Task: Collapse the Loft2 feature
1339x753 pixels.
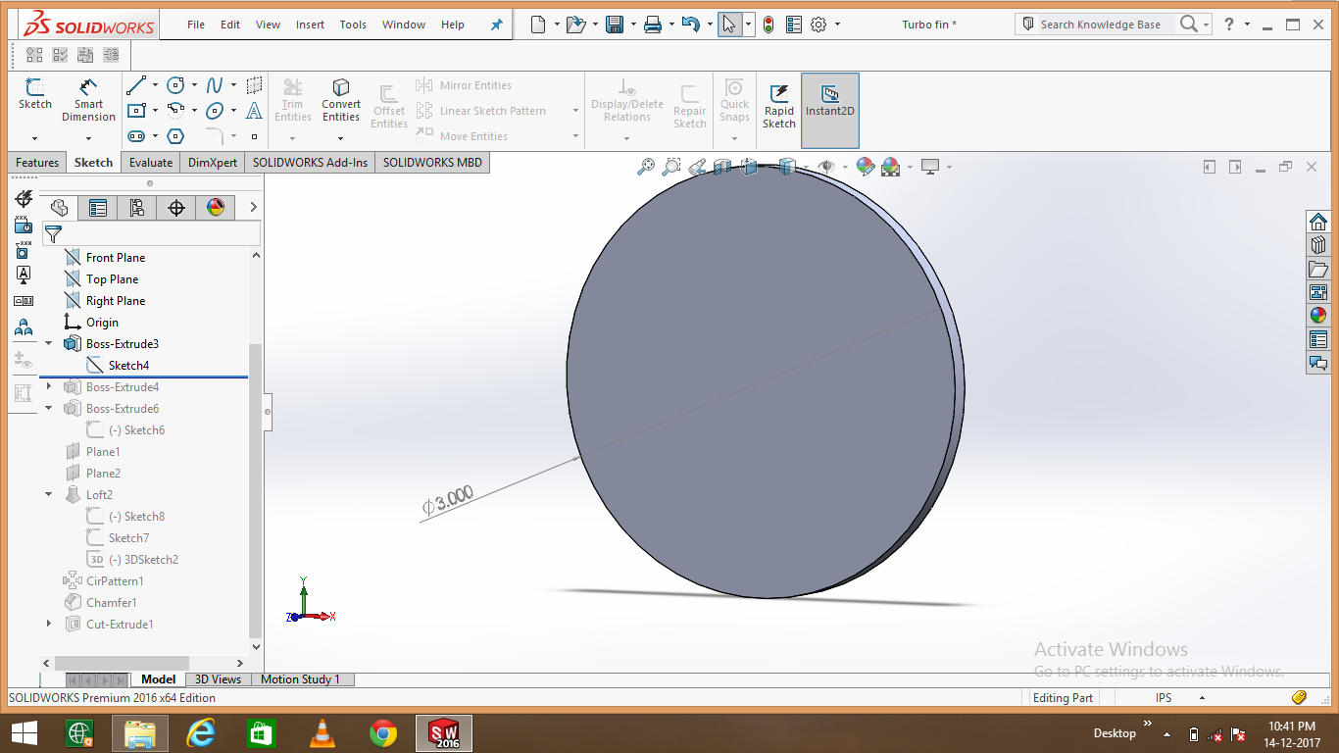Action: coord(49,495)
